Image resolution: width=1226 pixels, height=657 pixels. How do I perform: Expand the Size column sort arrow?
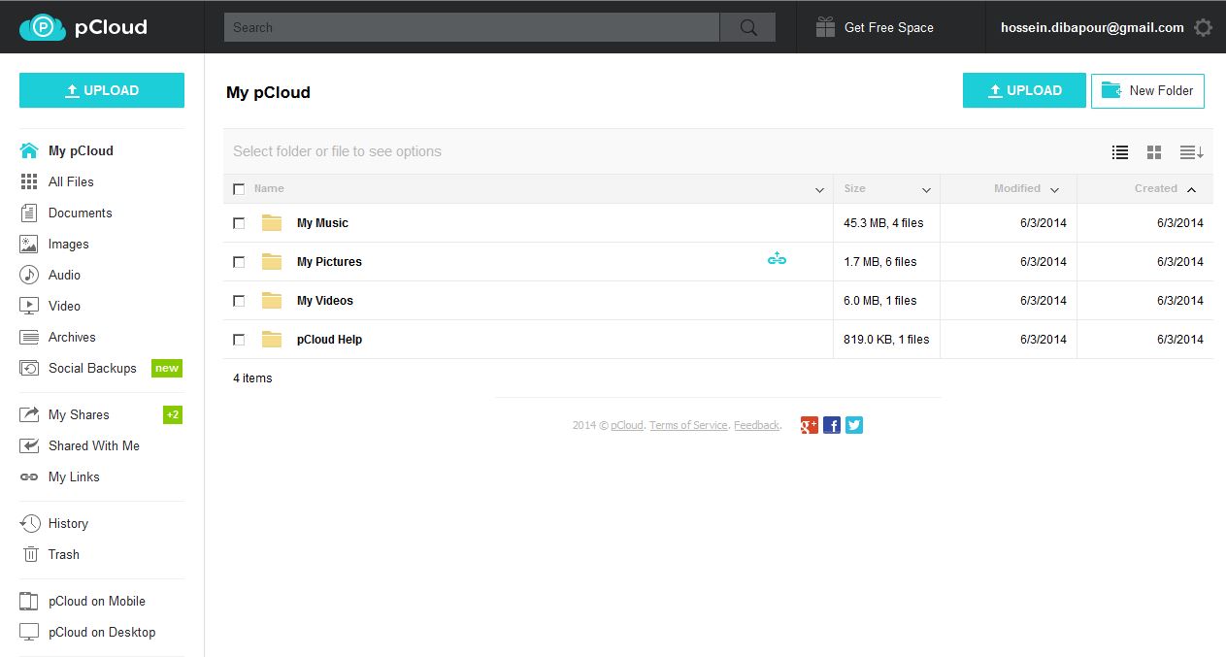(926, 190)
